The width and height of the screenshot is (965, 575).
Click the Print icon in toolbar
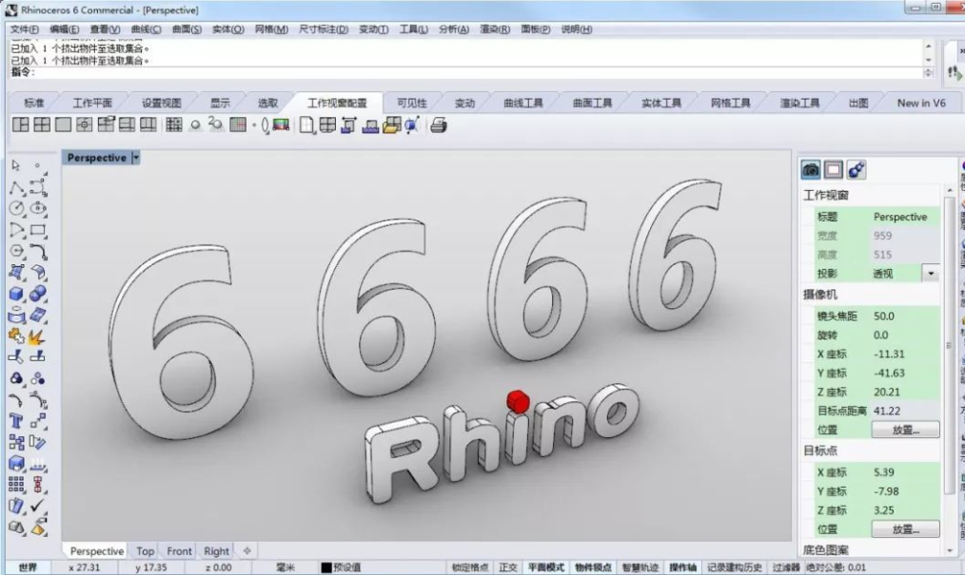(x=438, y=125)
